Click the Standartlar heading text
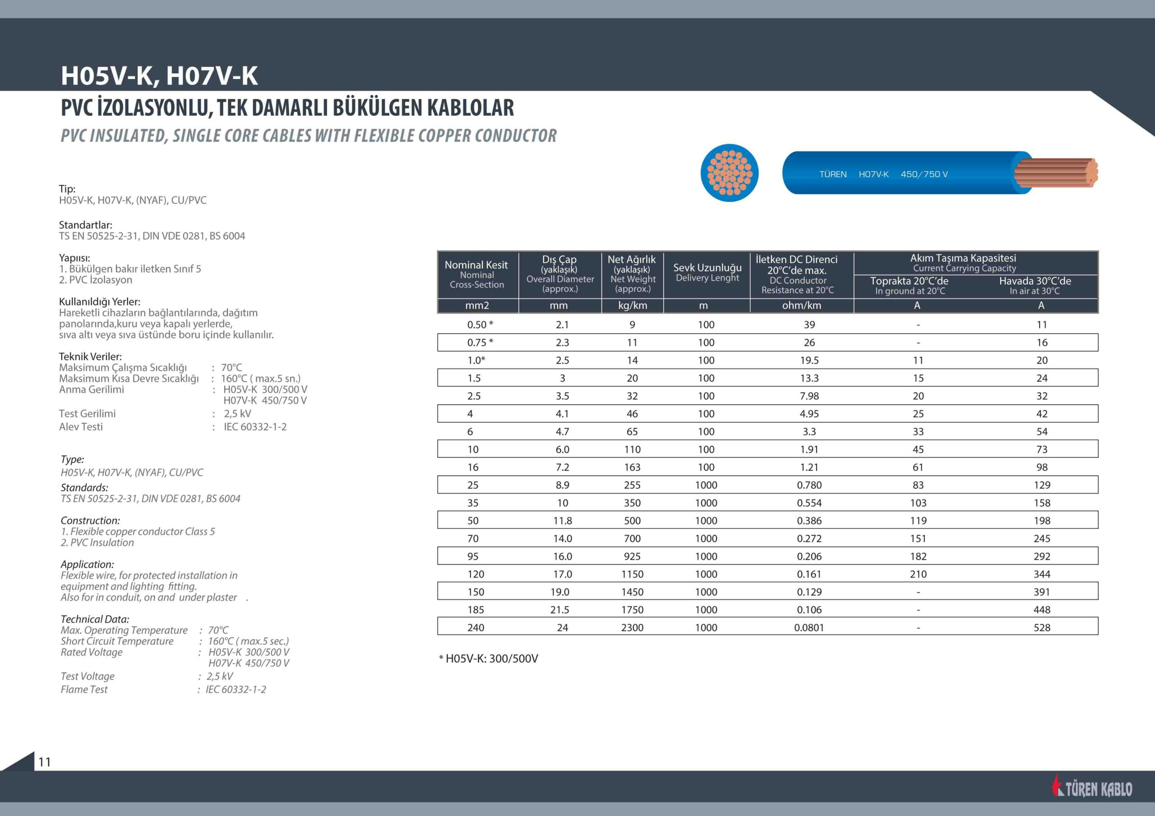This screenshot has height=816, width=1155. click(86, 225)
